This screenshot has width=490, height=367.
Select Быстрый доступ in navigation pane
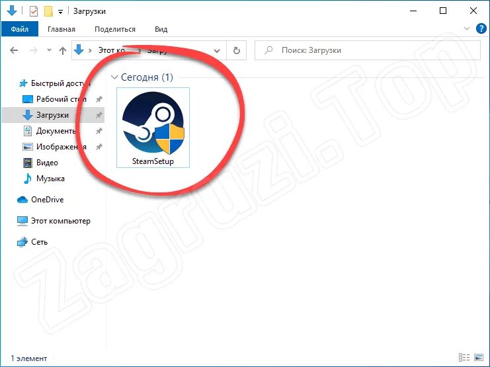[x=61, y=83]
